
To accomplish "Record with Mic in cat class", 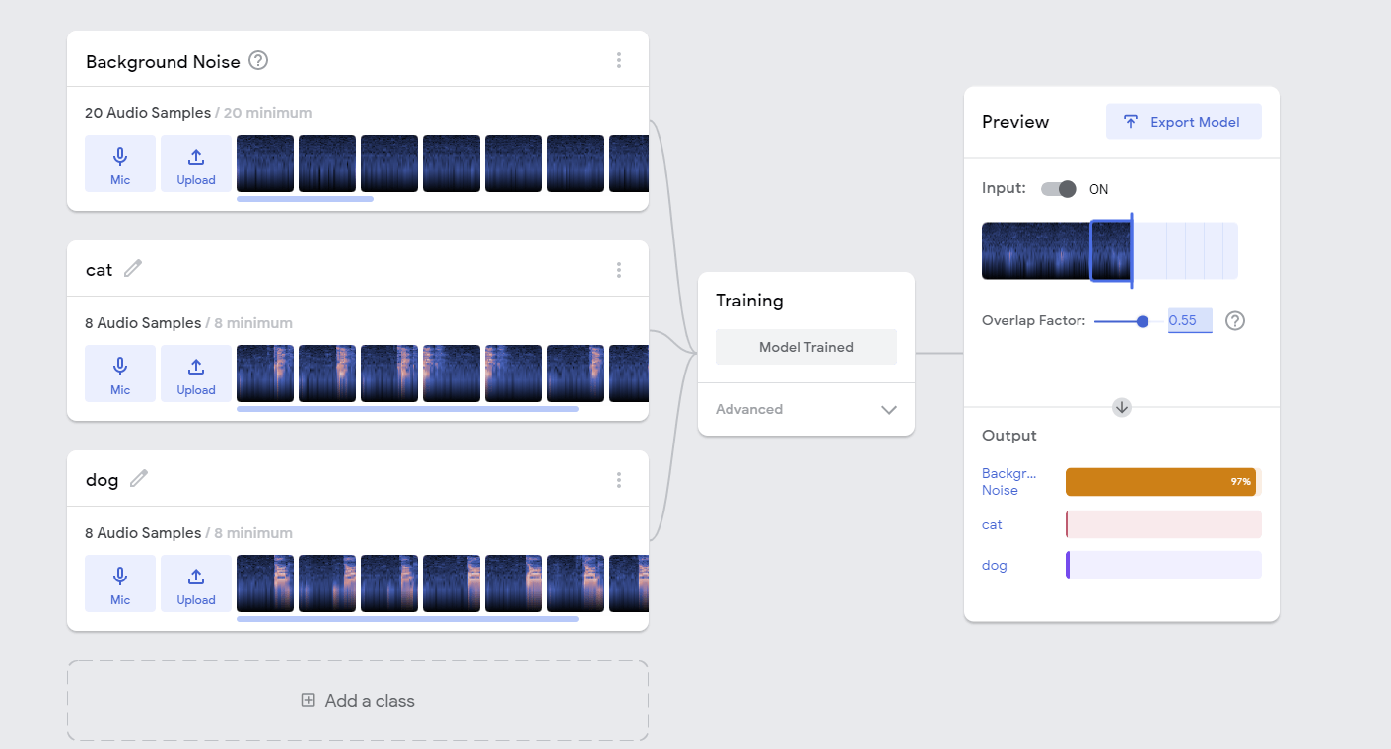I will pyautogui.click(x=120, y=374).
